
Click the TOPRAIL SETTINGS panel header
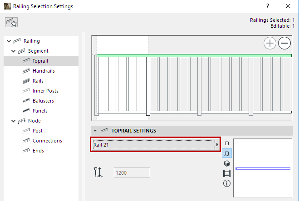192,131
